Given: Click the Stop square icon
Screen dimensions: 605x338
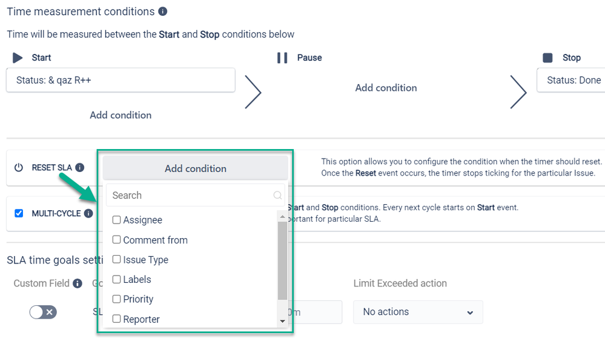Looking at the screenshot, I should tap(548, 58).
